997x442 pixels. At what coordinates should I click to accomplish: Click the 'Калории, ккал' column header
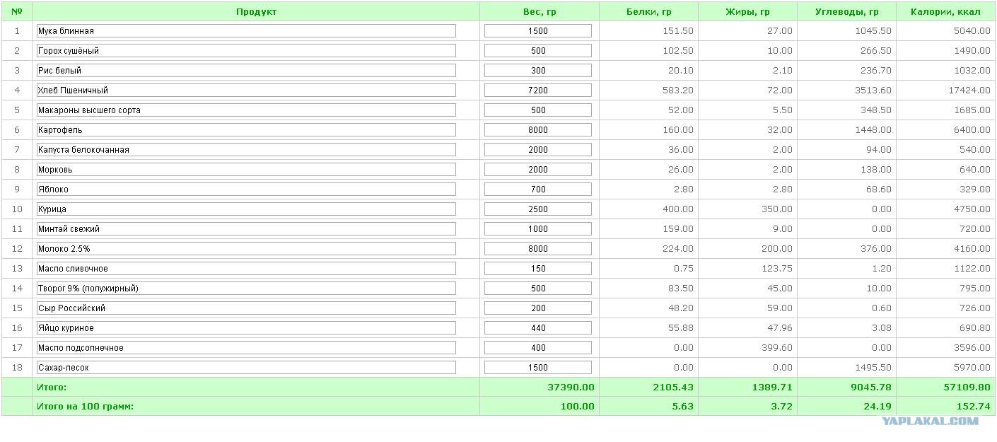[945, 11]
